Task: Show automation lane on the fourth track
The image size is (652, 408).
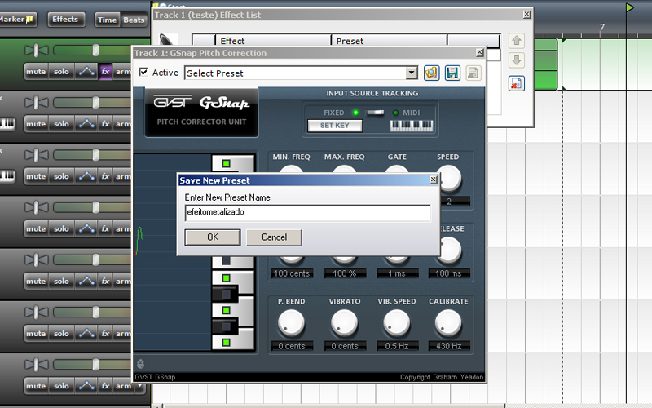Action: tap(86, 229)
